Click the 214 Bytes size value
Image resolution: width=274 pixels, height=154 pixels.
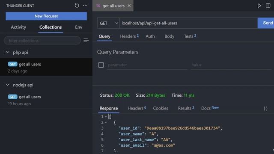coord(155,95)
